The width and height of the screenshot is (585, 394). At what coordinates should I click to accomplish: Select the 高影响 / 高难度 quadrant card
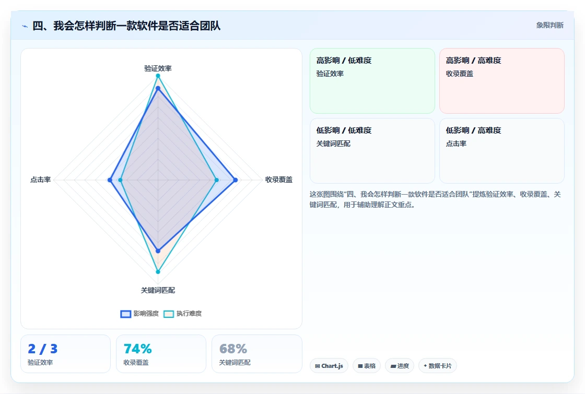coord(502,81)
